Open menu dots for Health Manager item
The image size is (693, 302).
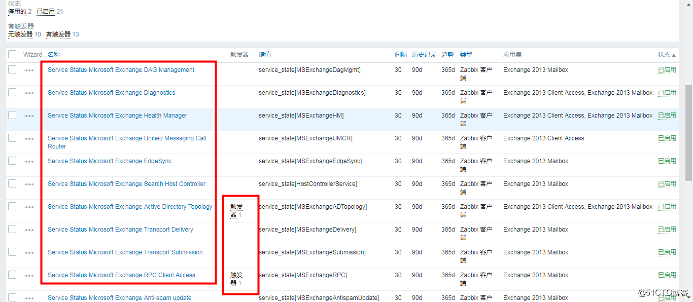pyautogui.click(x=29, y=116)
